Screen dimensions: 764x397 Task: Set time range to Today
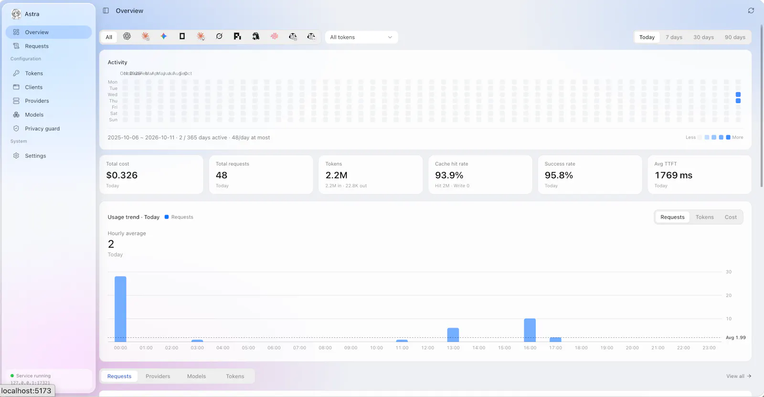point(647,37)
